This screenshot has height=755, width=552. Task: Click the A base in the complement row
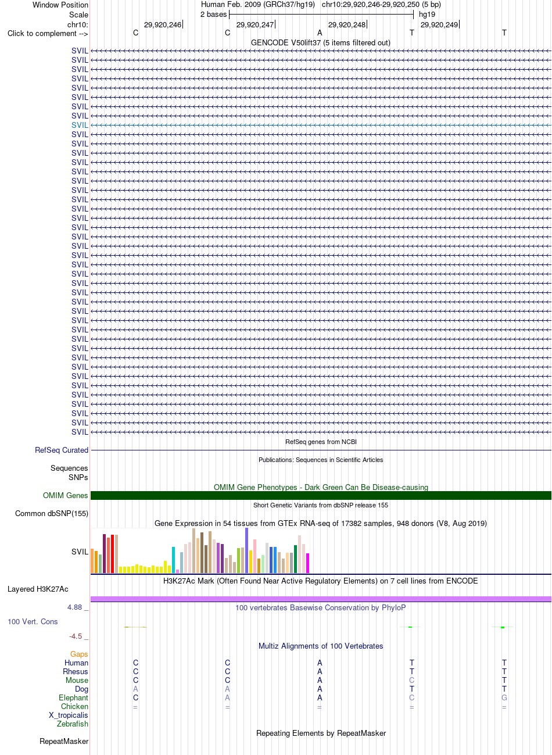(x=320, y=33)
